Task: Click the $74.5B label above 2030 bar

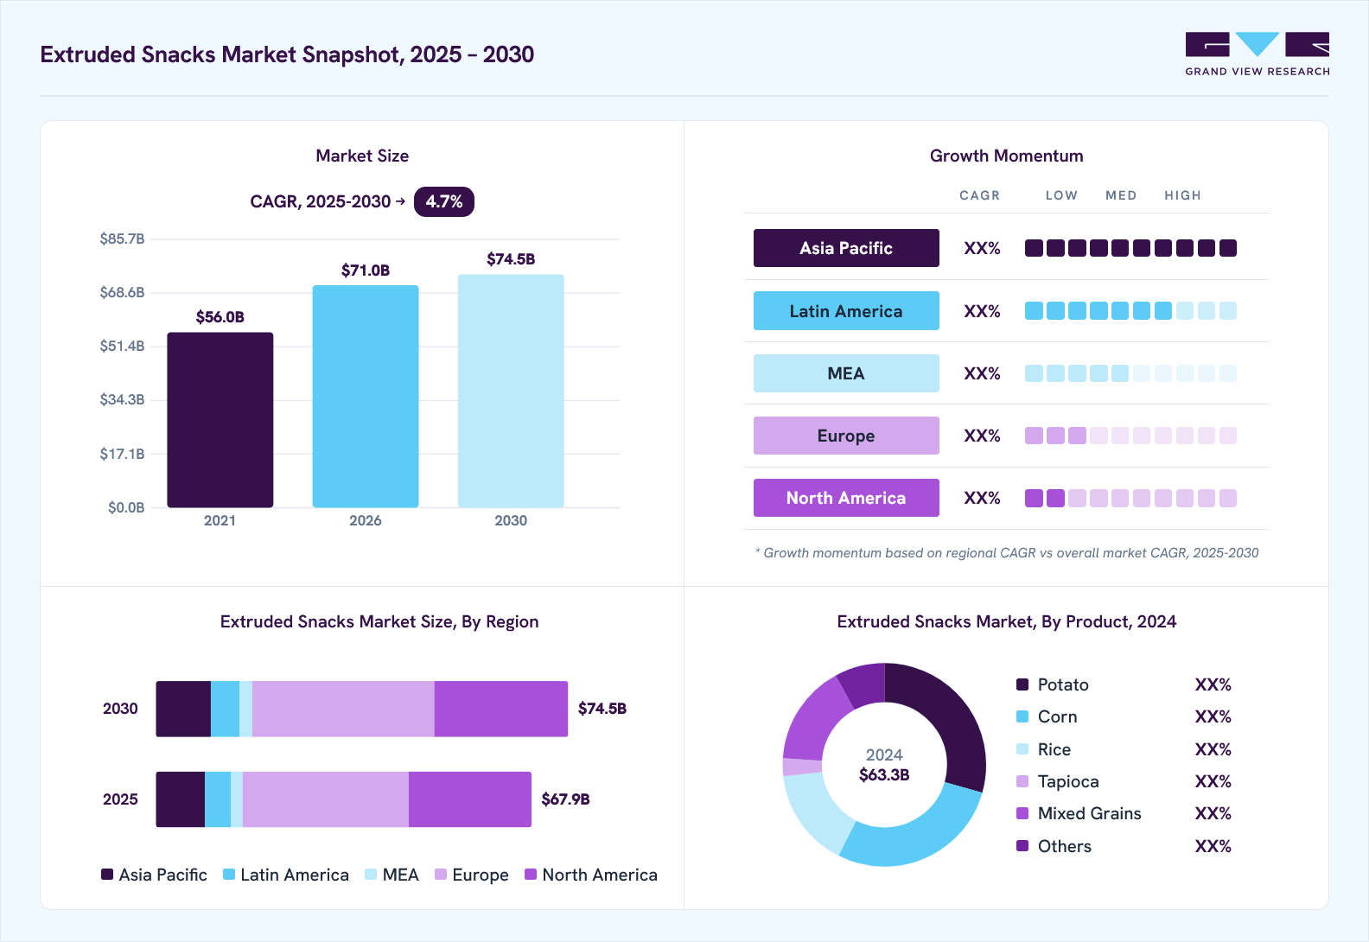Action: 511,259
